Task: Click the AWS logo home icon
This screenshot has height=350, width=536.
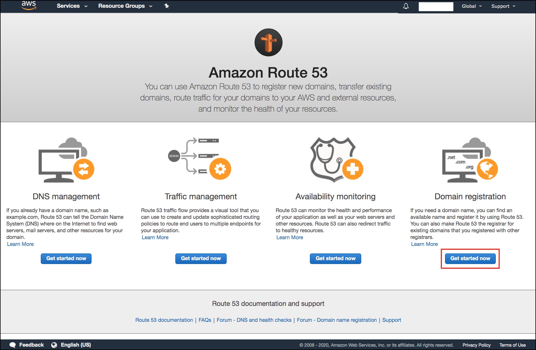Action: (x=29, y=6)
